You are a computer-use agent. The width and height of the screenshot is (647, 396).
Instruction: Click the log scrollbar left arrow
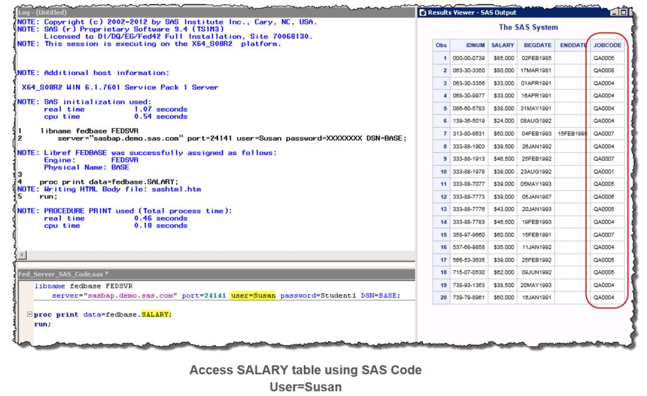click(23, 255)
